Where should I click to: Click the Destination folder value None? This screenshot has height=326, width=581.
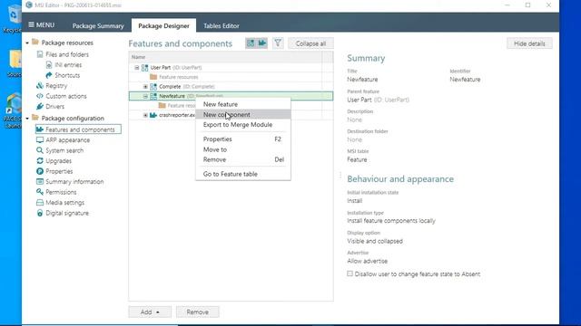point(354,139)
